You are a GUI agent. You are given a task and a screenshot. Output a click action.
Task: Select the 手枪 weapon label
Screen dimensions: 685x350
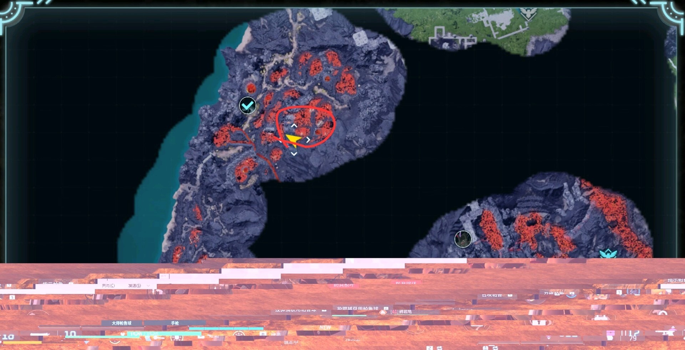[175, 323]
